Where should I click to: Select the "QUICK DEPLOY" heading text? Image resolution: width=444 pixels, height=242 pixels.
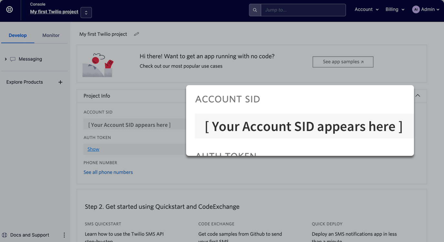coord(327,224)
